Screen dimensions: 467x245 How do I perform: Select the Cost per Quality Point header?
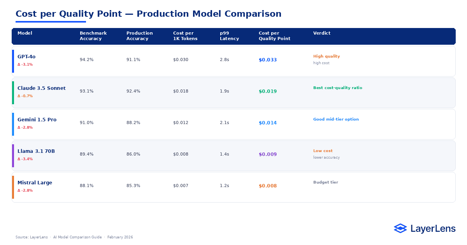275,36
